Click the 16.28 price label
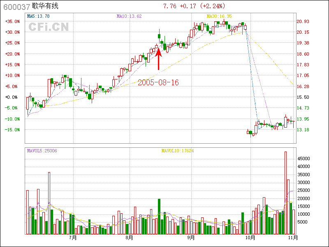 [x=303, y=86]
